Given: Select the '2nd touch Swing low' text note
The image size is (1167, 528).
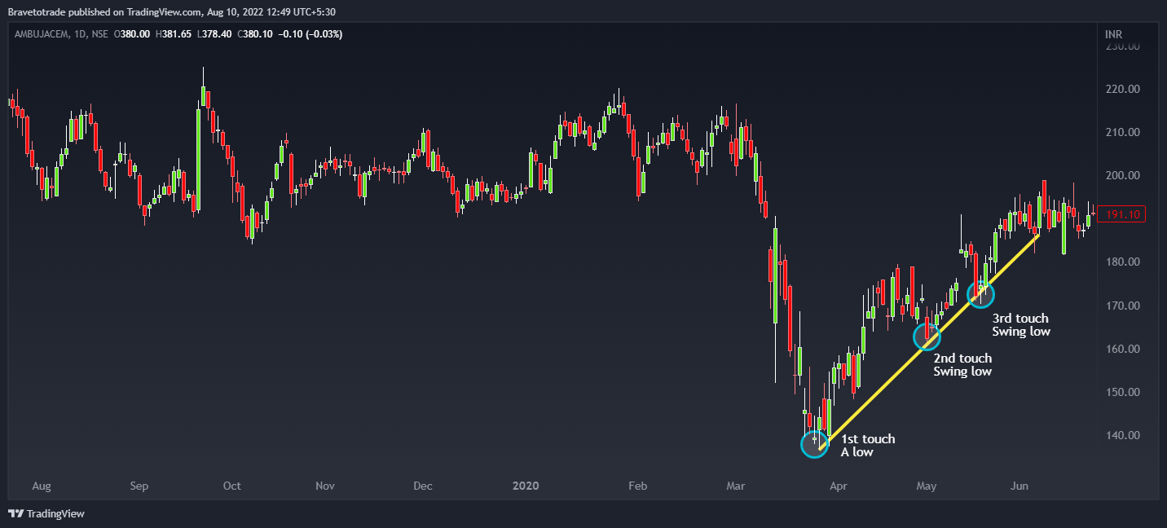Looking at the screenshot, I should [962, 365].
